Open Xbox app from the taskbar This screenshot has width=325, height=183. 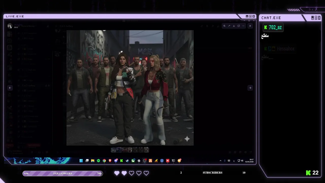pos(133,161)
